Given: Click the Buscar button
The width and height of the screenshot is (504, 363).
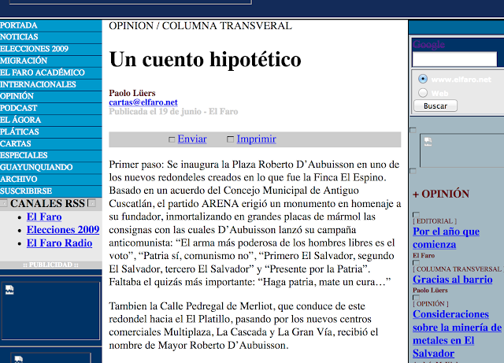Looking at the screenshot, I should point(435,106).
